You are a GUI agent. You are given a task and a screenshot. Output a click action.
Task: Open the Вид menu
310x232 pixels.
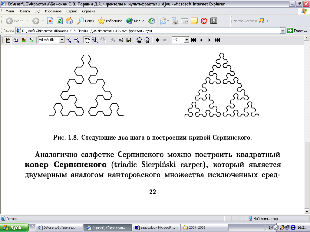37,11
